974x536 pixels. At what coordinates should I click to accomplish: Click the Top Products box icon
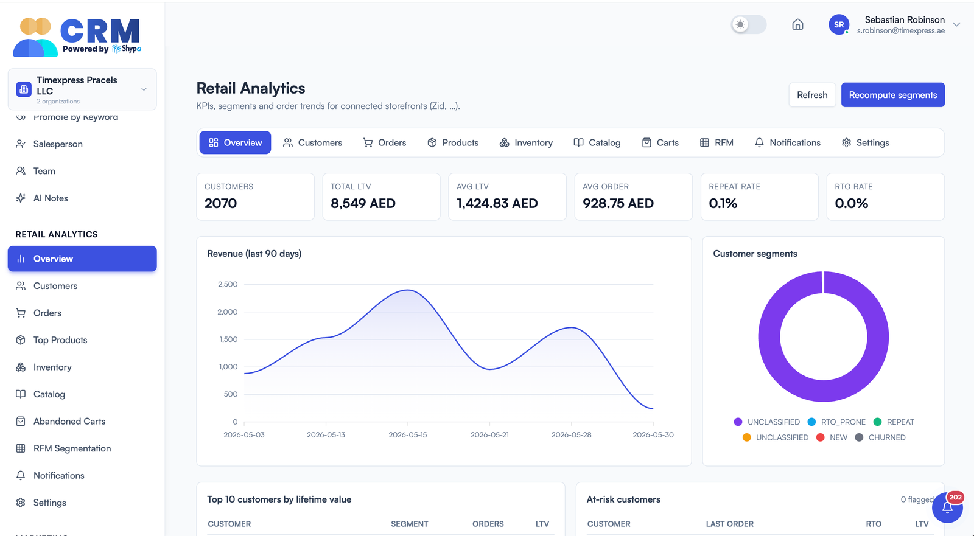coord(21,340)
